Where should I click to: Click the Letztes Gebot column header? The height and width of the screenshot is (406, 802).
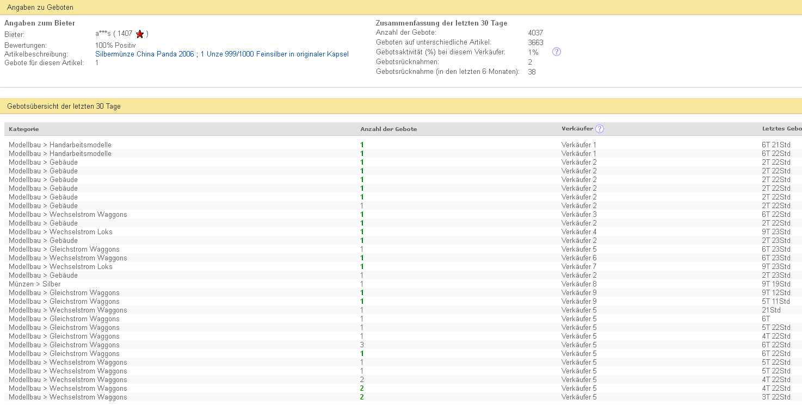[x=781, y=129]
